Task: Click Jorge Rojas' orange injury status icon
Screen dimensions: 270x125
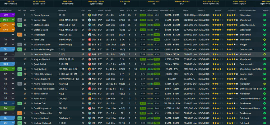Action: pos(20,34)
